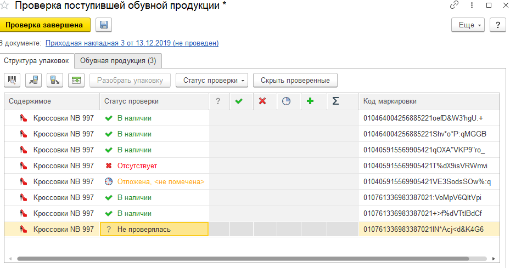The width and height of the screenshot is (510, 268).
Task: Switch to Структура упаковок tab
Action: 36,61
